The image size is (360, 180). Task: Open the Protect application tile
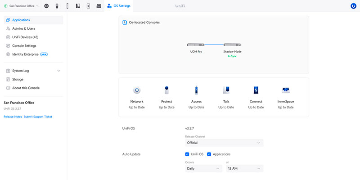click(166, 98)
